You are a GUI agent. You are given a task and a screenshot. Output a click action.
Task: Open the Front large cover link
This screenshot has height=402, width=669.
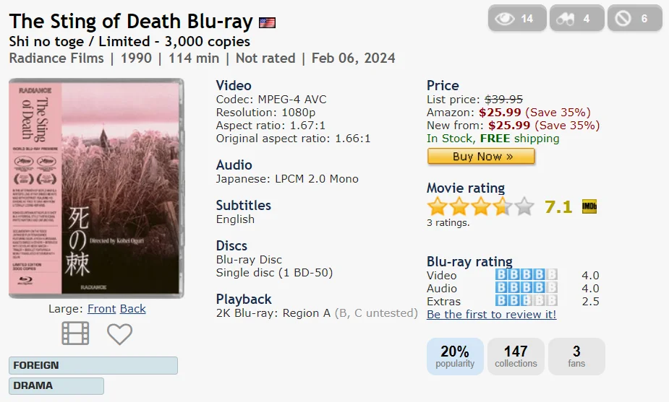(101, 309)
